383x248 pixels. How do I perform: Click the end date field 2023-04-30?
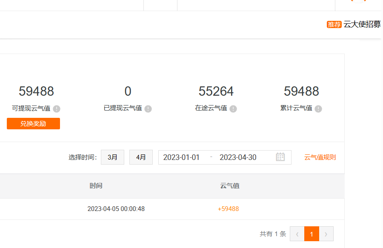[238, 157]
